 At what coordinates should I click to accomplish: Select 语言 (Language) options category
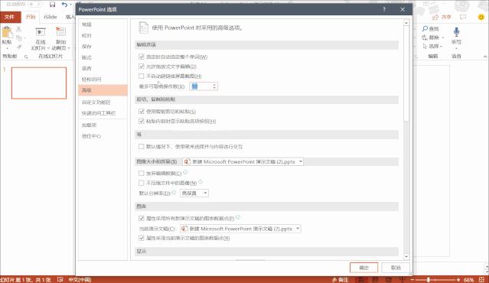click(103, 68)
